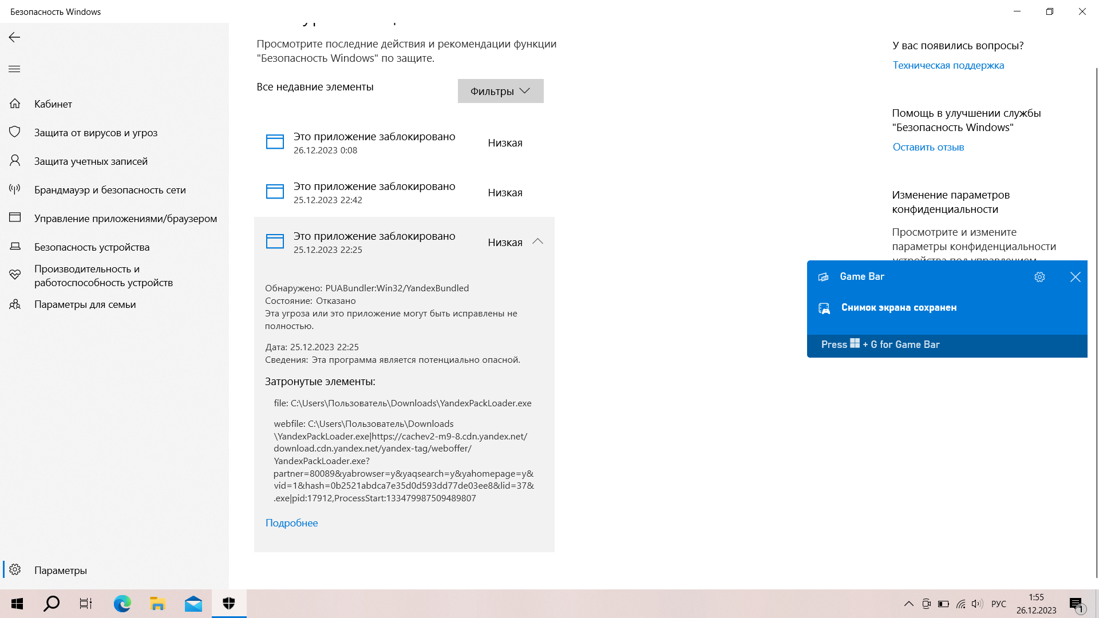1099x618 pixels.
Task: Click app icon of 25.12.2023 22:42 entry
Action: coord(275,192)
